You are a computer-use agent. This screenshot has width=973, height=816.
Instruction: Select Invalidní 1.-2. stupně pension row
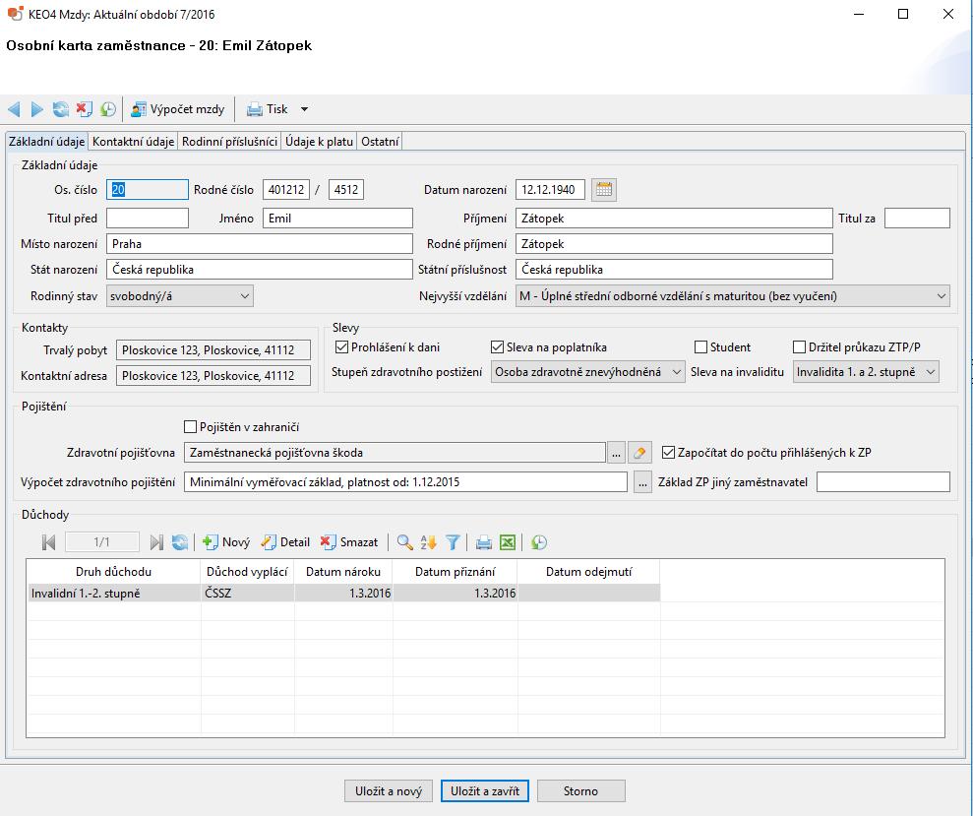[343, 594]
